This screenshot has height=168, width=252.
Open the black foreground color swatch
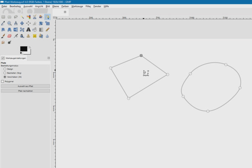click(24, 49)
